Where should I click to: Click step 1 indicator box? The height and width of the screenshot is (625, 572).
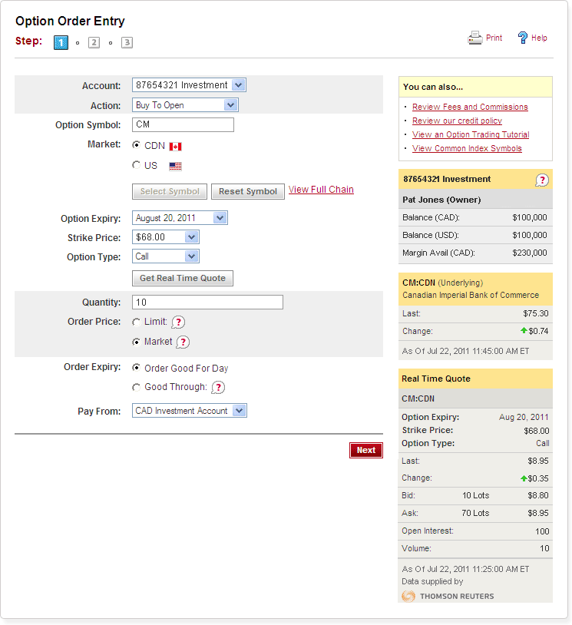(x=61, y=43)
